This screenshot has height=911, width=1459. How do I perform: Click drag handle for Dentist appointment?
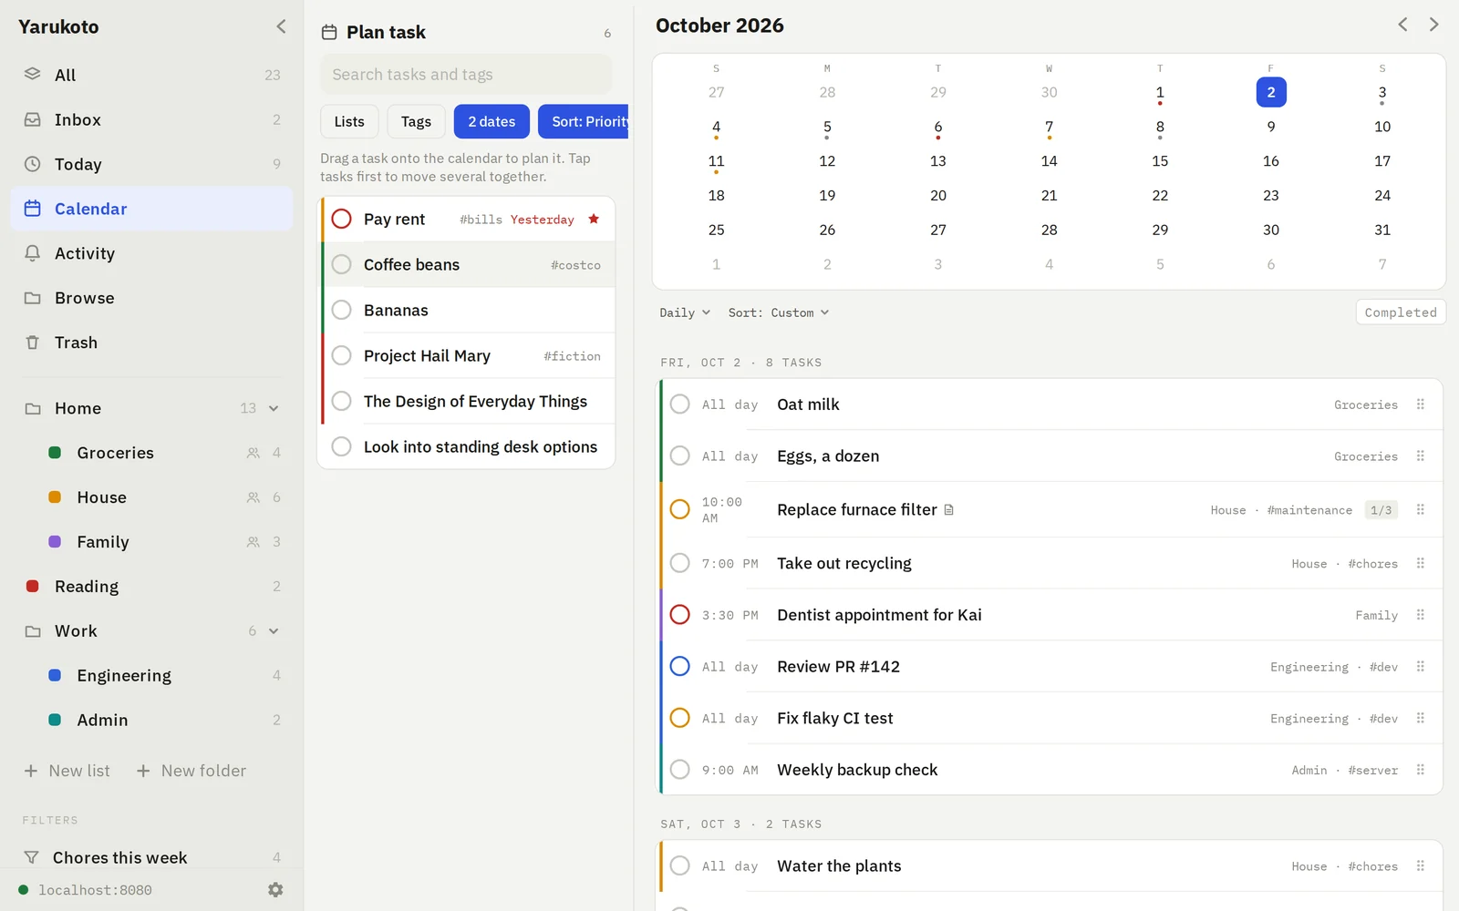click(1420, 615)
